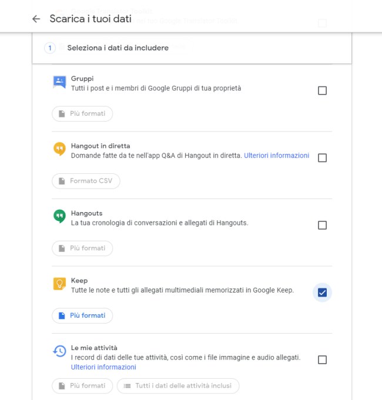Click the Keep title text
The image size is (382, 400).
79,281
